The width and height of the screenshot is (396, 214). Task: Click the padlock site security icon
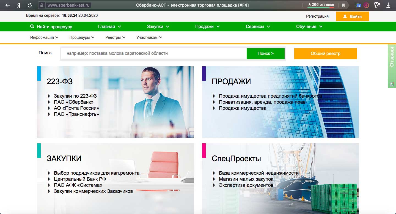pyautogui.click(x=42, y=5)
